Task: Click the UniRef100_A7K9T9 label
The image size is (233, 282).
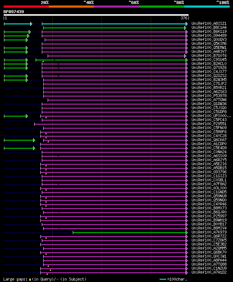Action: [209, 232]
